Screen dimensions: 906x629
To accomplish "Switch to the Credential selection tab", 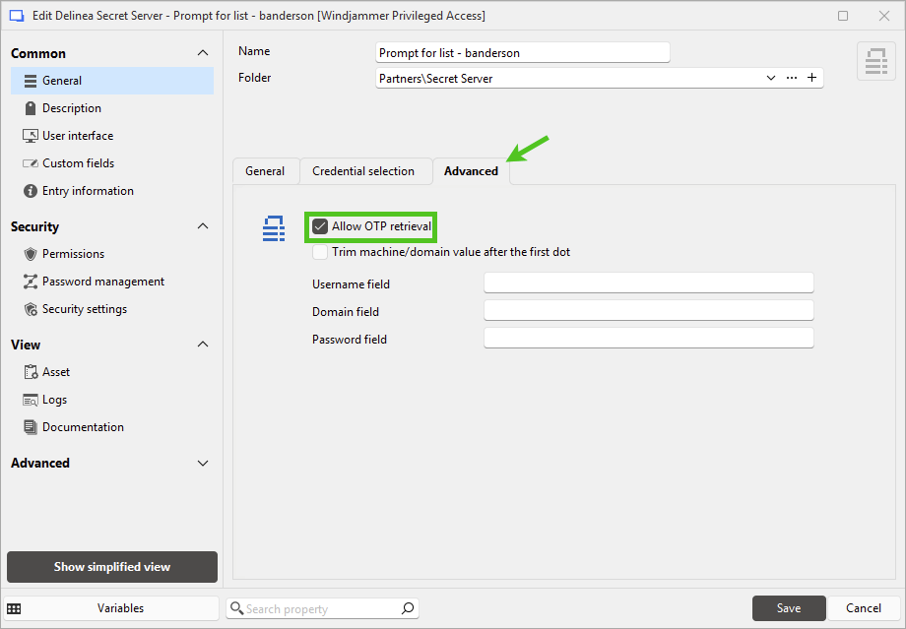I will coord(363,171).
